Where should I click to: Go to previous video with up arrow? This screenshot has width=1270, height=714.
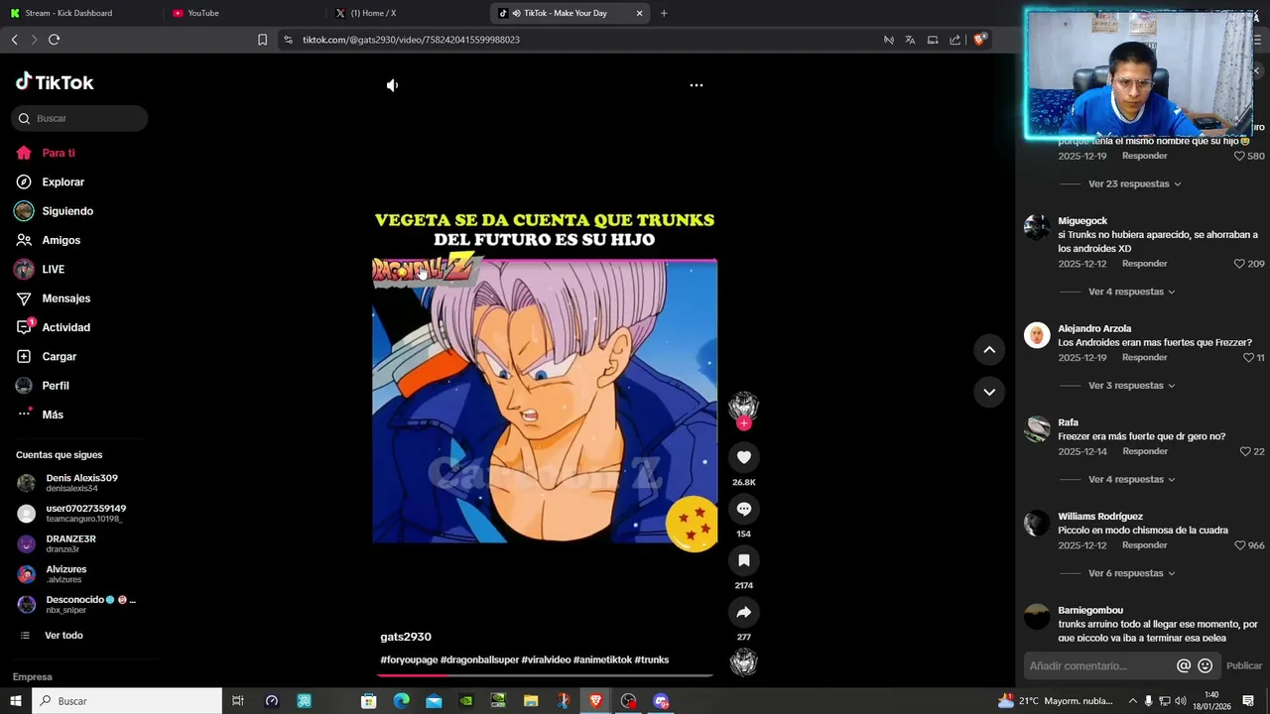(989, 350)
